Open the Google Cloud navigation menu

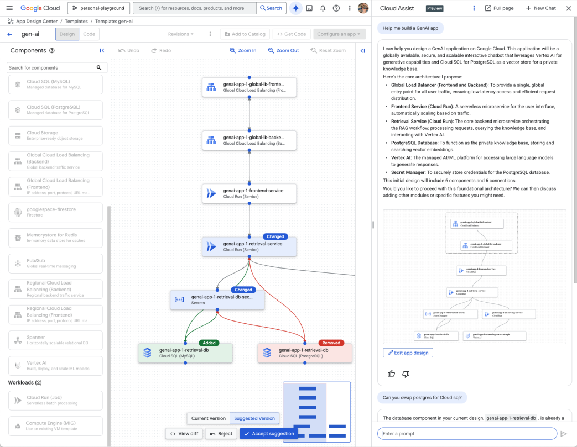point(9,8)
